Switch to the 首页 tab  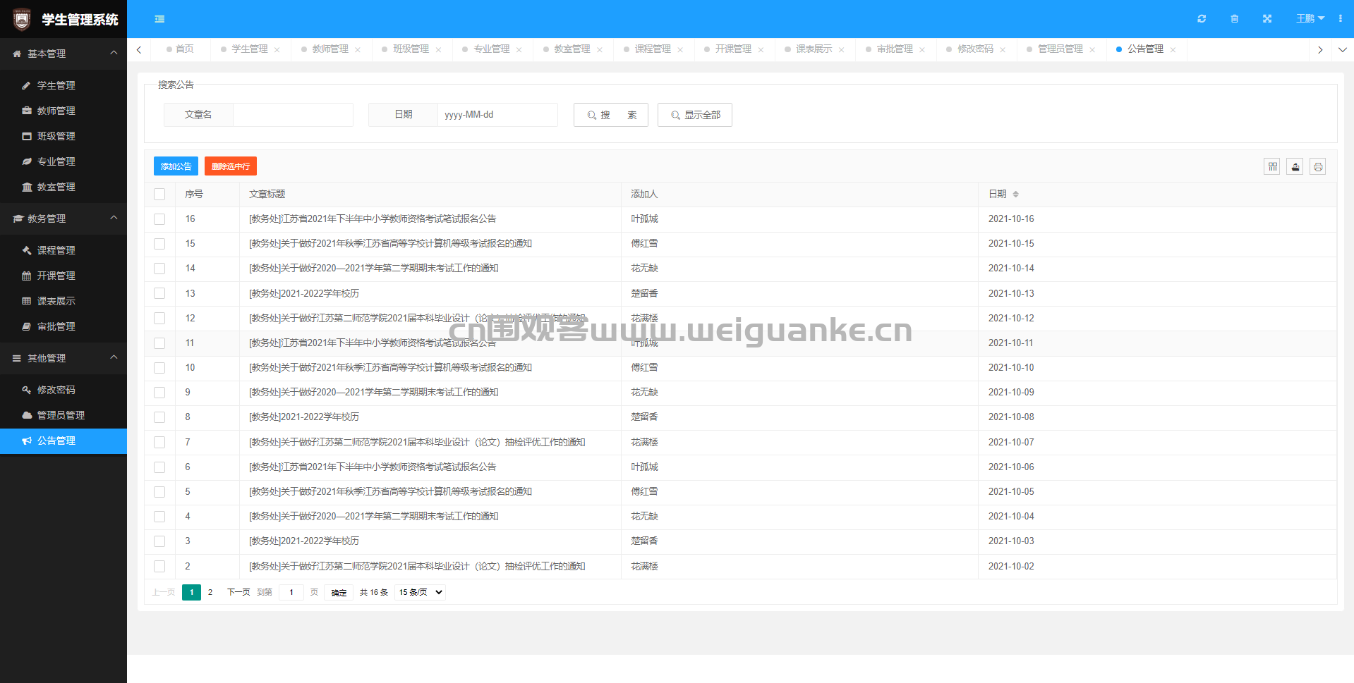pos(180,49)
